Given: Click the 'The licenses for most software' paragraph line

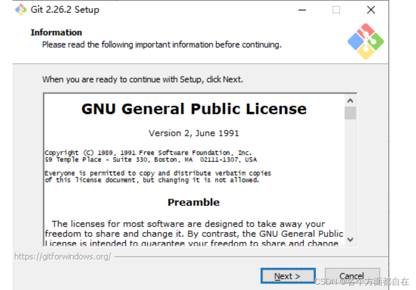Looking at the screenshot, I should [x=188, y=224].
